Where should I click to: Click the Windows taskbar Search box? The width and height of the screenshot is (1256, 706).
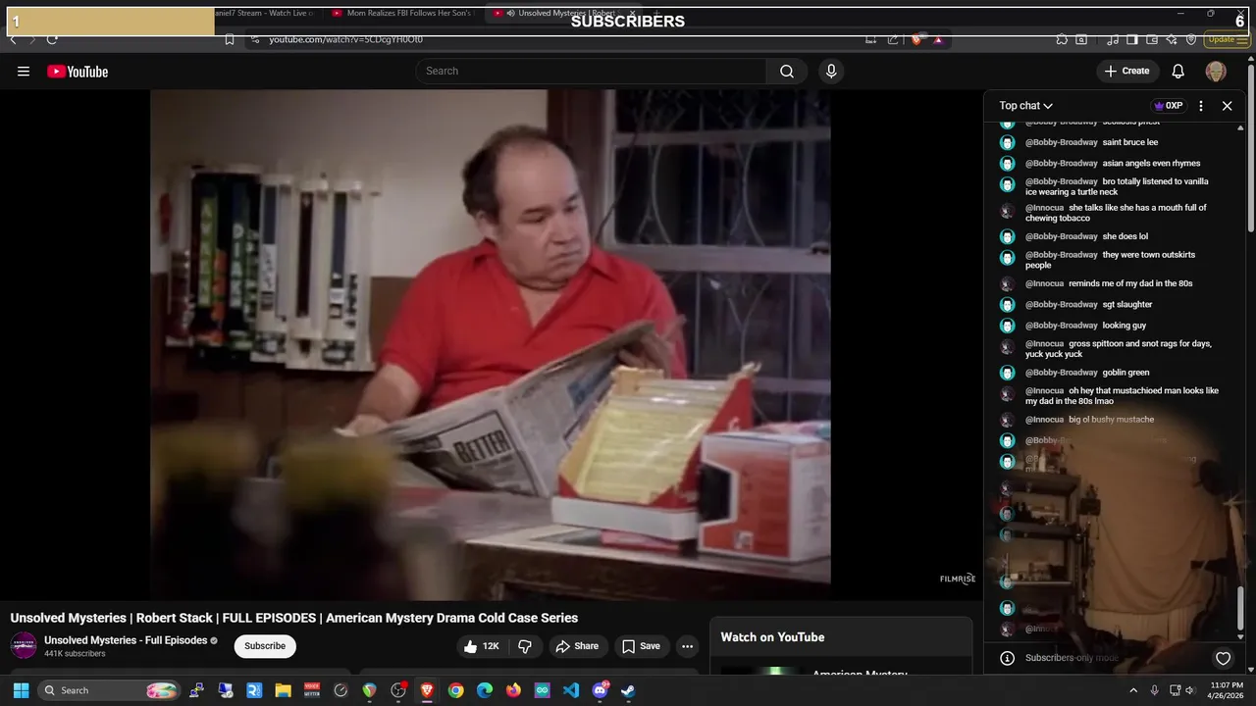[110, 690]
